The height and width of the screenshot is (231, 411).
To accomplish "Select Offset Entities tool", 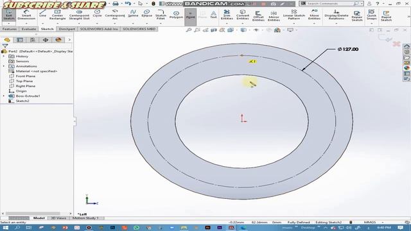I will [258, 16].
